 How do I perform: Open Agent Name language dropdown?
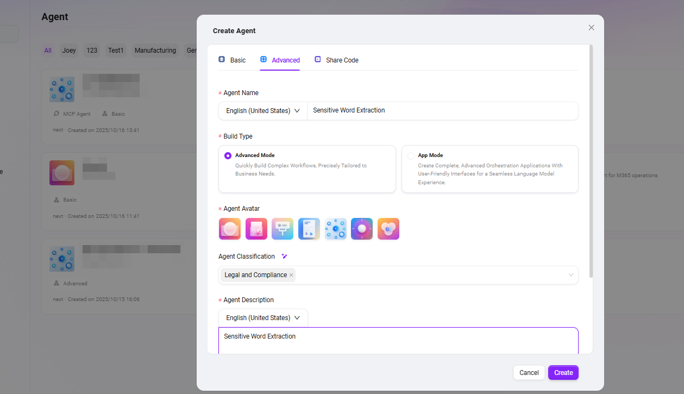click(263, 111)
